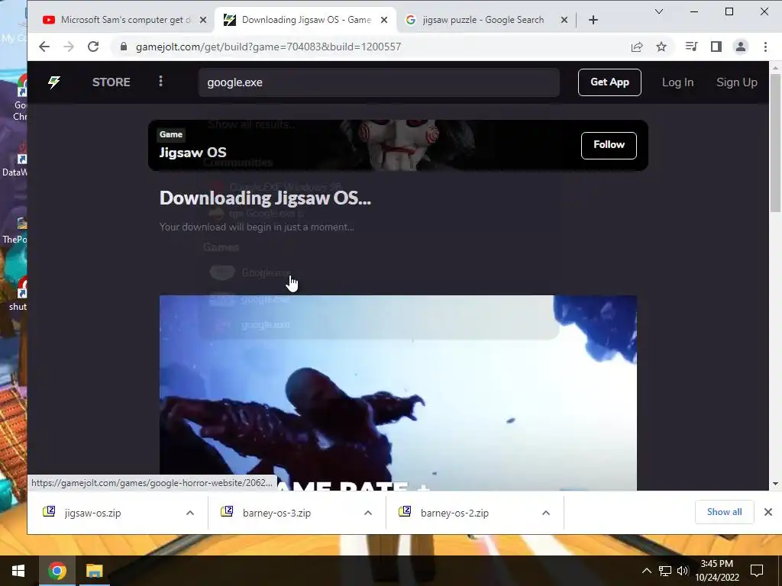This screenshot has width=782, height=586.
Task: Close the Downloading Jigsaw OS tab
Action: pos(384,20)
